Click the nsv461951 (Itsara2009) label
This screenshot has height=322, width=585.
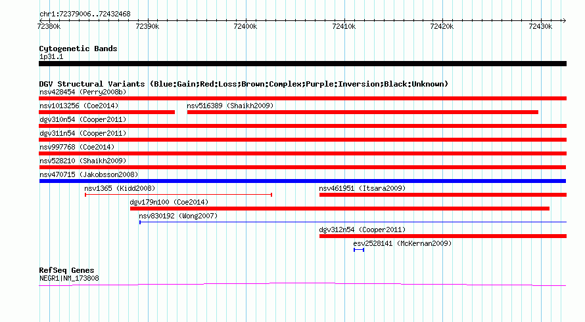coord(362,188)
